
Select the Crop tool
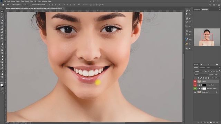point(2,23)
